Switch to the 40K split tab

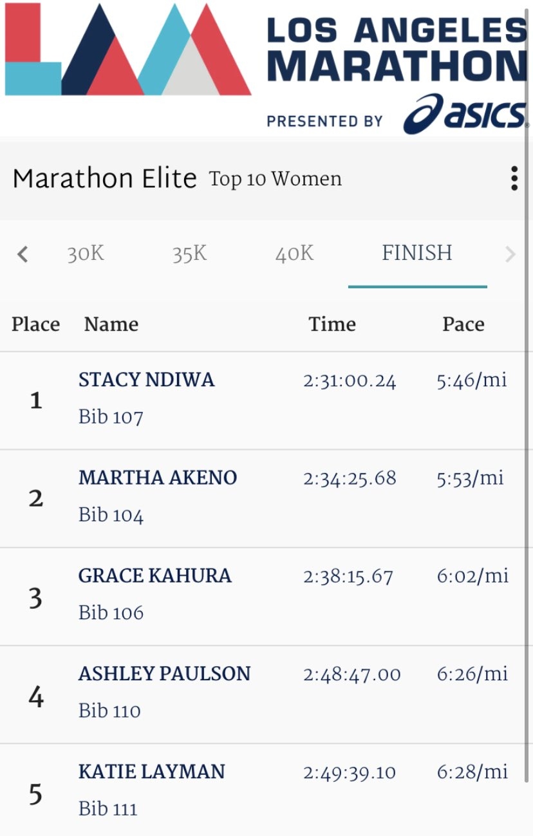[295, 254]
